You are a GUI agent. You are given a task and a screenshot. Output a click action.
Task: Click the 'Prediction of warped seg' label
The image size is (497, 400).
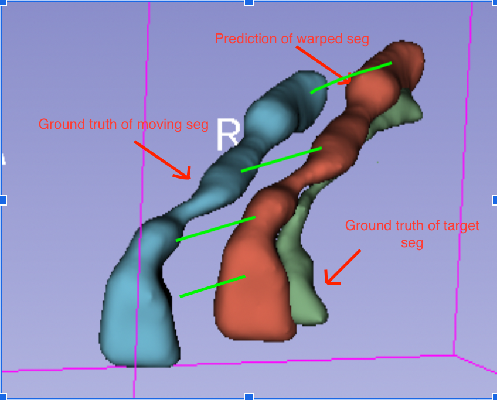pyautogui.click(x=292, y=39)
